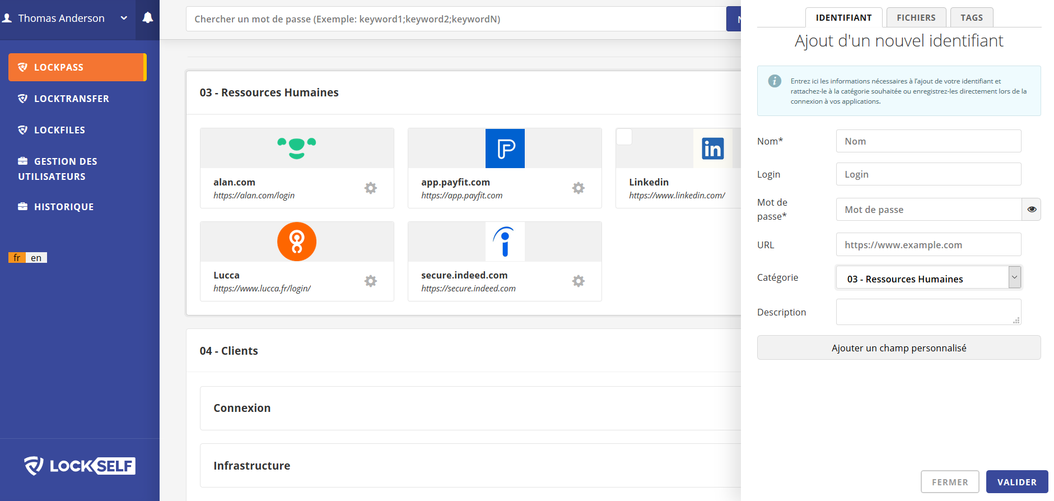Check the Linkedin card checkbox
1054x501 pixels.
pos(624,137)
